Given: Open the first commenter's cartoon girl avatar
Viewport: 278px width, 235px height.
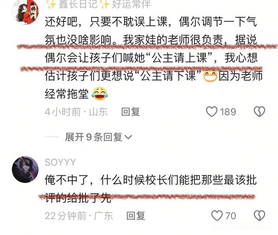Looking at the screenshot, I should [x=25, y=12].
